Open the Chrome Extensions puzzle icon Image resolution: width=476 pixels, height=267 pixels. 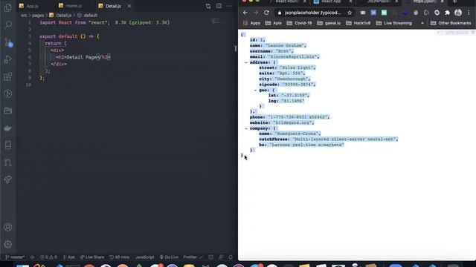click(447, 13)
